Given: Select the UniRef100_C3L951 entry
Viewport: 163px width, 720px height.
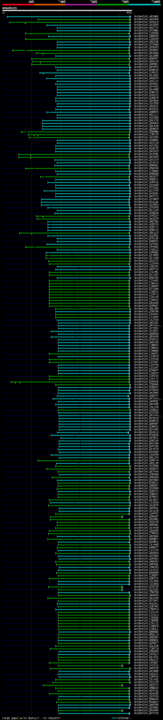Looking at the screenshot, I should [x=146, y=272].
